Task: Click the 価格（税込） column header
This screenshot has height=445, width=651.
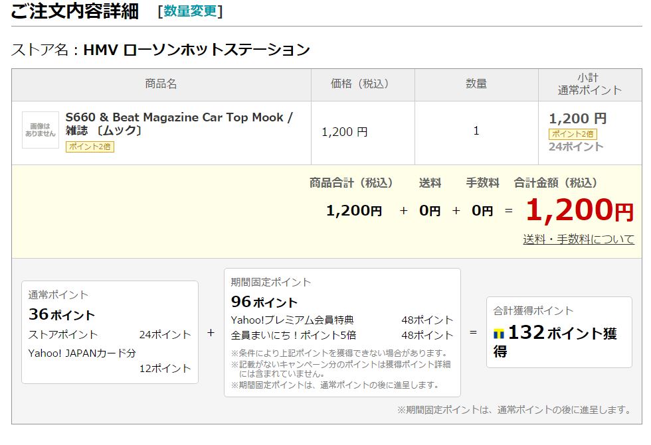Action: (362, 84)
